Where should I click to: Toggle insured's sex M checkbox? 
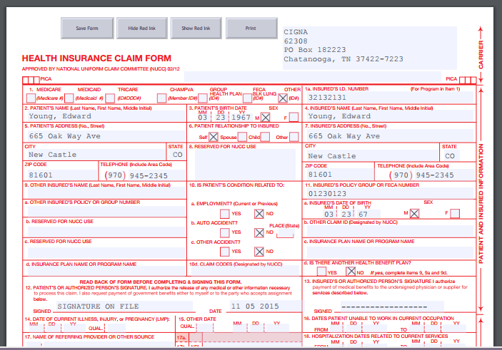coord(414,214)
